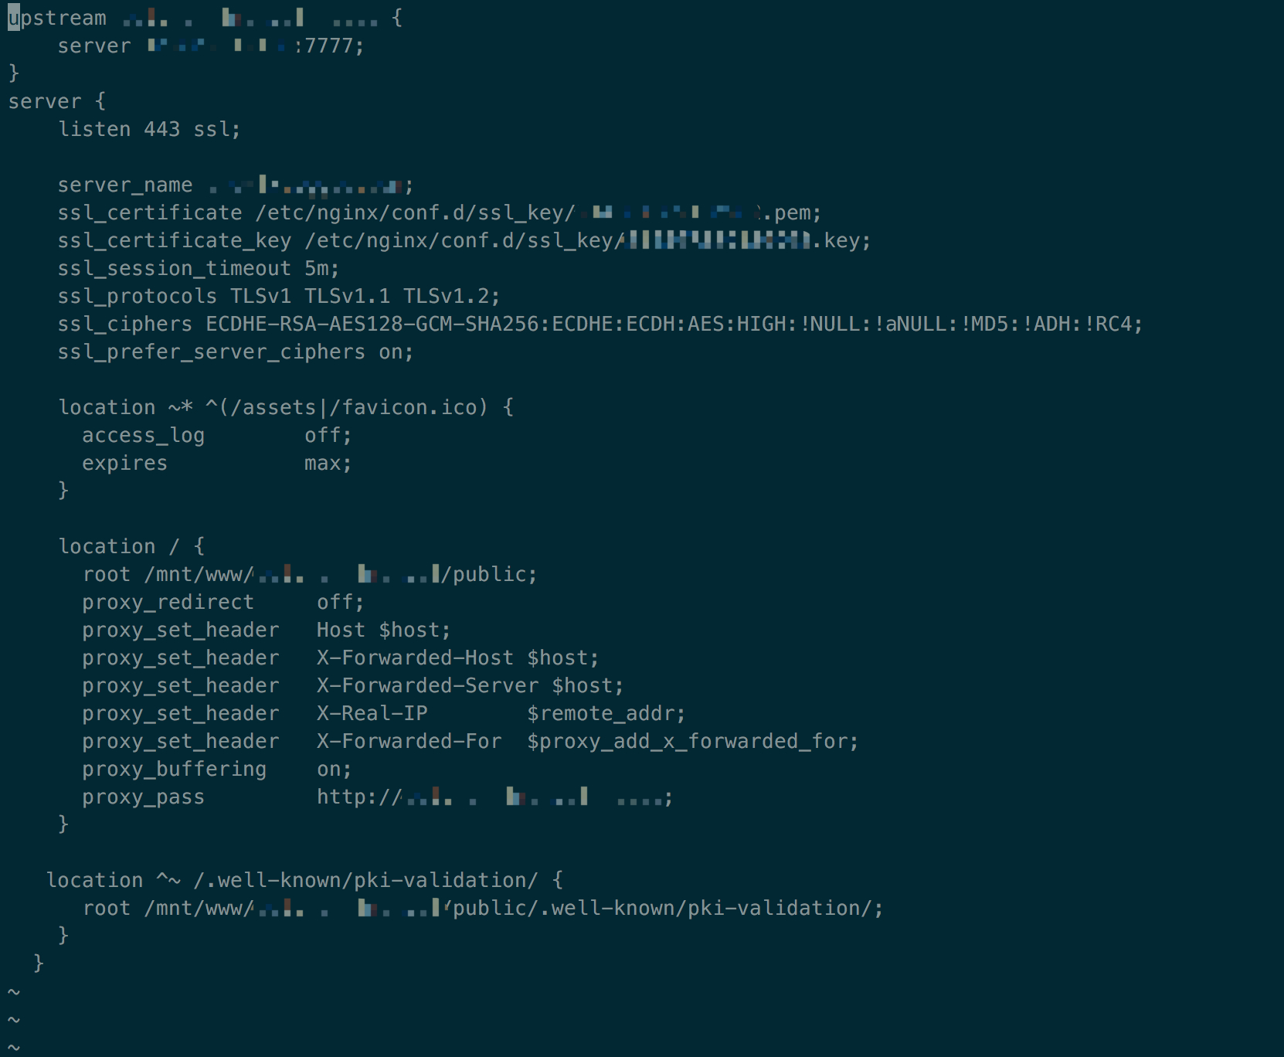This screenshot has height=1057, width=1284.
Task: Click '$remote_addr;' variable
Action: [606, 713]
